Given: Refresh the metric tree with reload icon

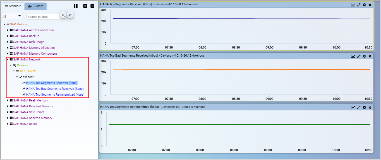Looking at the screenshot, I should [x=70, y=15].
